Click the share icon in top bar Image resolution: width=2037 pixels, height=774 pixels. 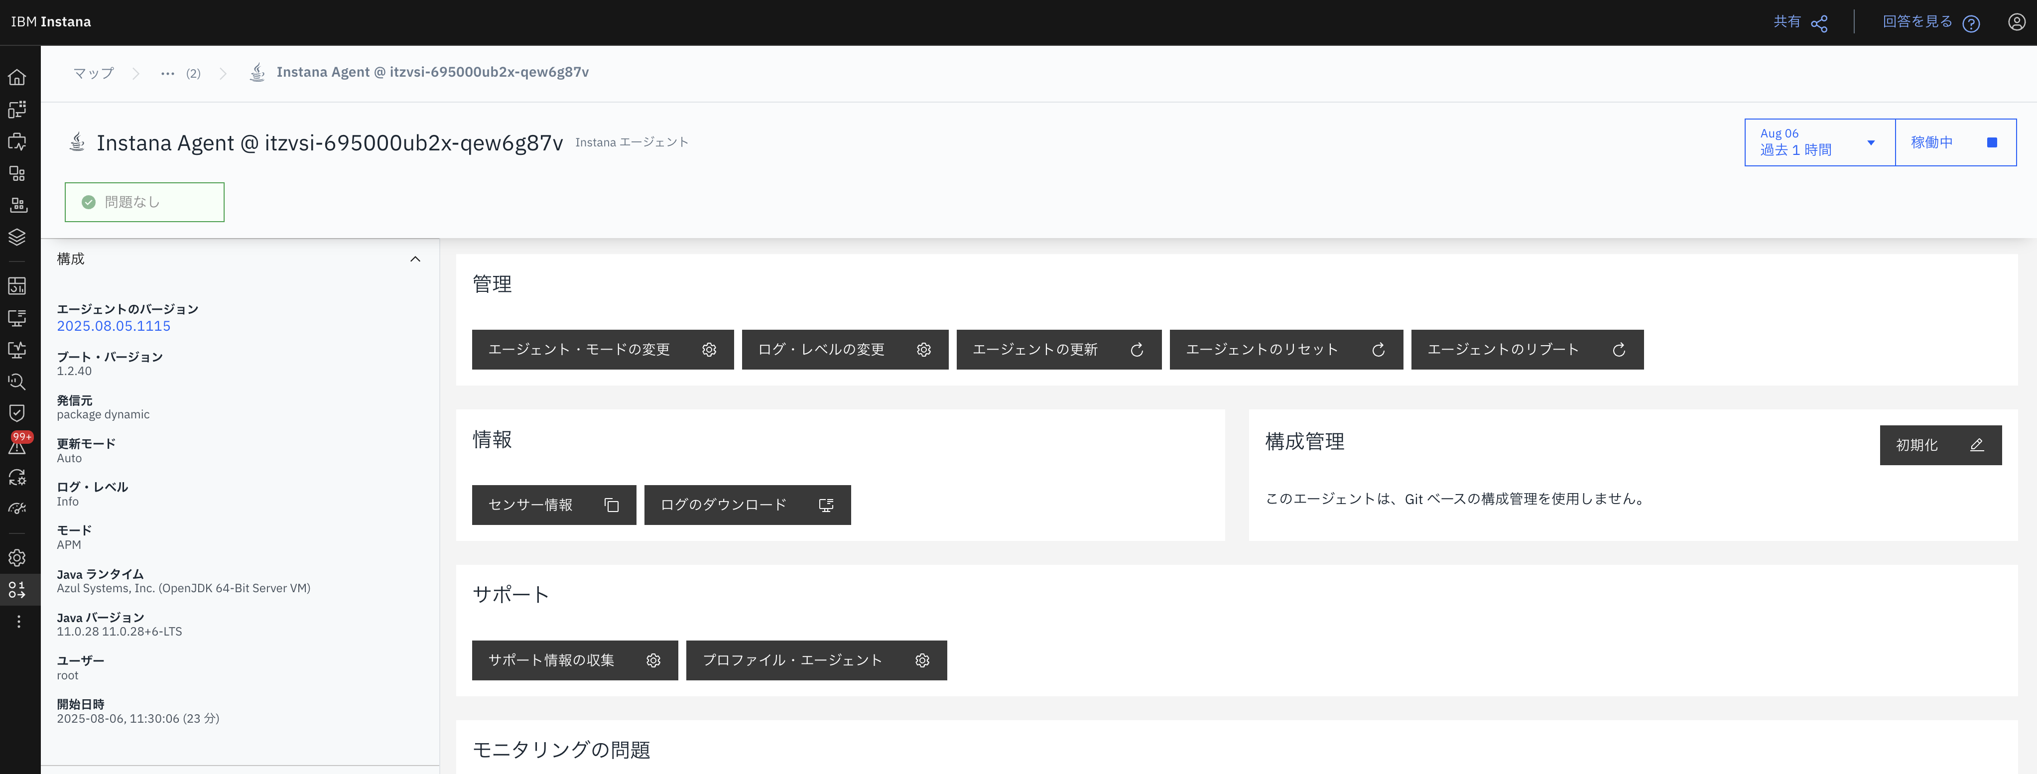(x=1819, y=23)
